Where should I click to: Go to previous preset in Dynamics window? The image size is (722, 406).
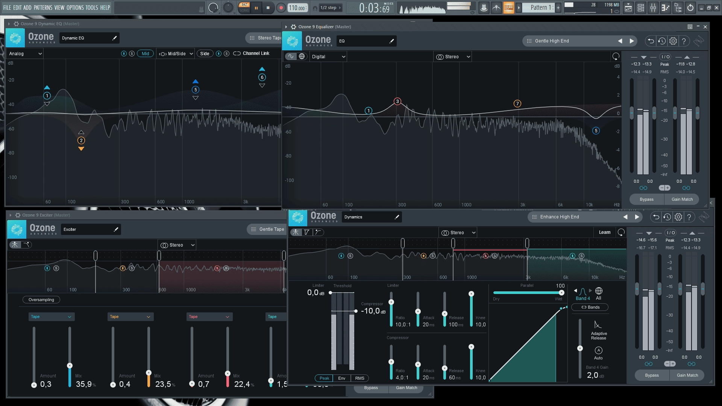click(625, 217)
